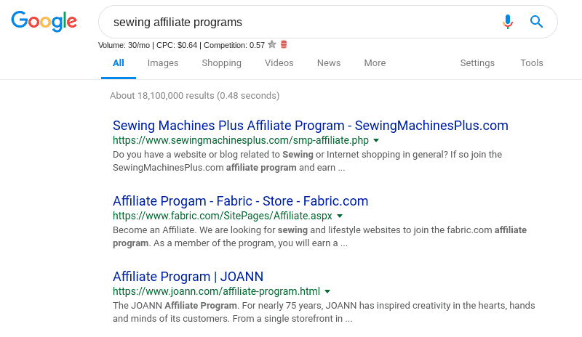Image resolution: width=582 pixels, height=337 pixels.
Task: Click the blue magnifier search icon
Action: [x=536, y=22]
